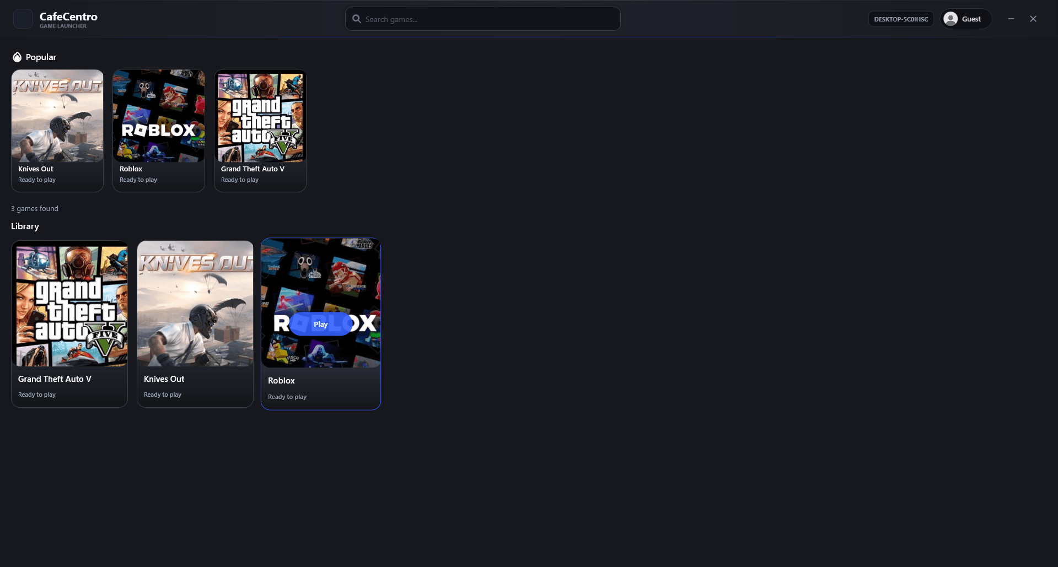Image resolution: width=1058 pixels, height=567 pixels.
Task: Click the Popular heading text
Action: pos(41,57)
